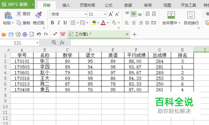Click the Paste clipboard icon
Screen dimensions: 209x125
click(x=8, y=15)
